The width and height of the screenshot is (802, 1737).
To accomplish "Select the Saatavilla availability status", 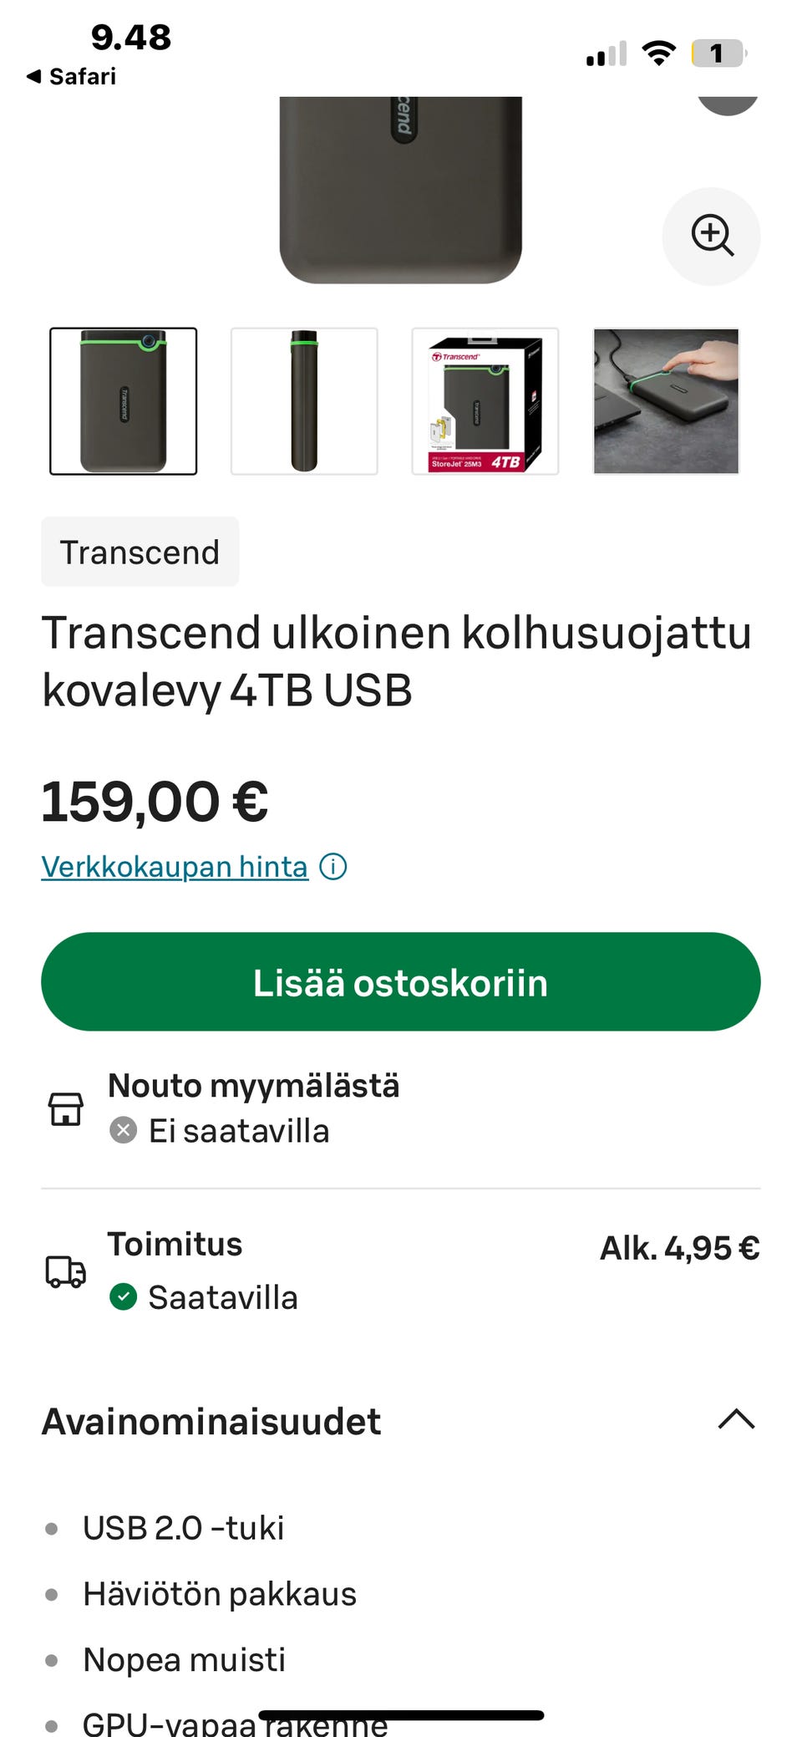I will (x=222, y=1296).
